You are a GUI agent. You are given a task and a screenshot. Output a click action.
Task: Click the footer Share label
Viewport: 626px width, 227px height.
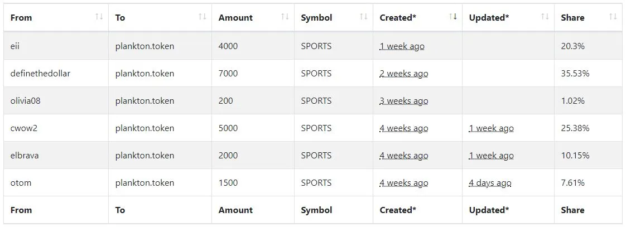pyautogui.click(x=572, y=210)
